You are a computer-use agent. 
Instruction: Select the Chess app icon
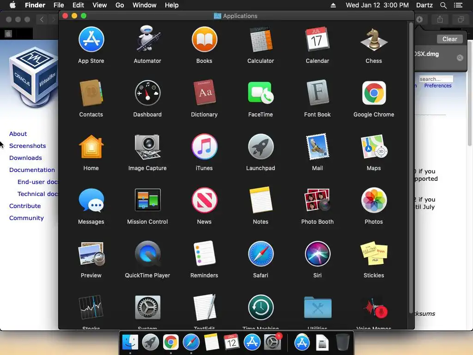point(374,40)
